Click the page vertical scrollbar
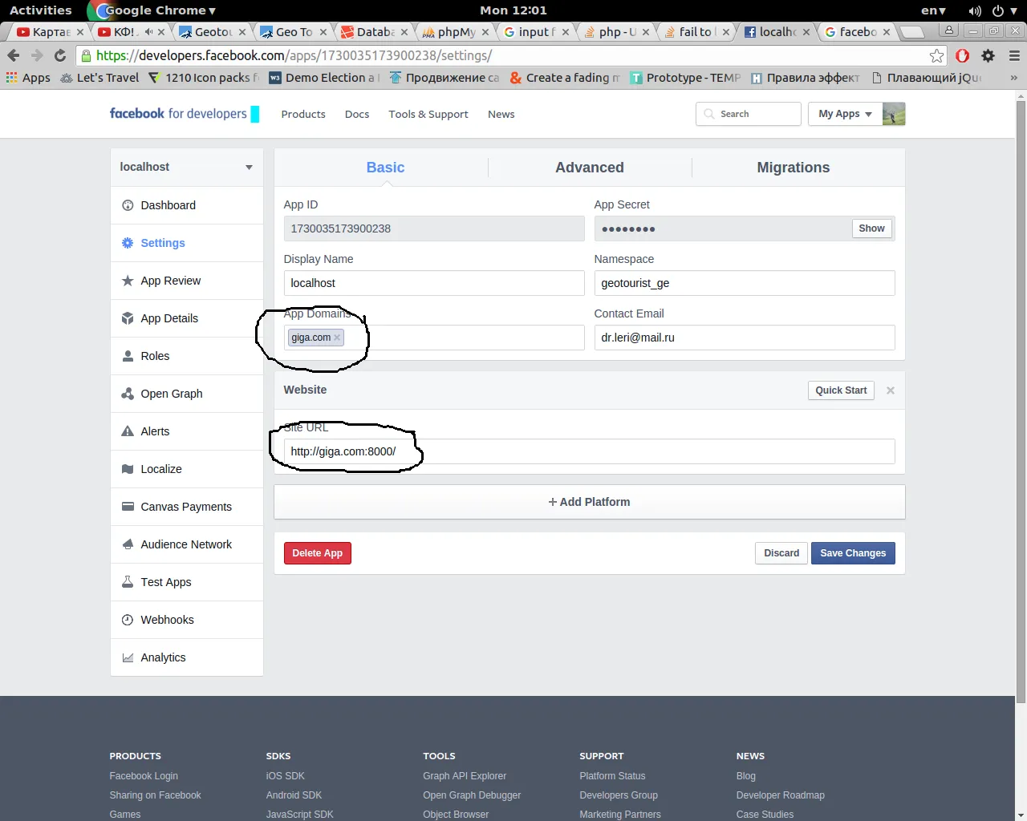This screenshot has width=1027, height=821. pos(1021,401)
